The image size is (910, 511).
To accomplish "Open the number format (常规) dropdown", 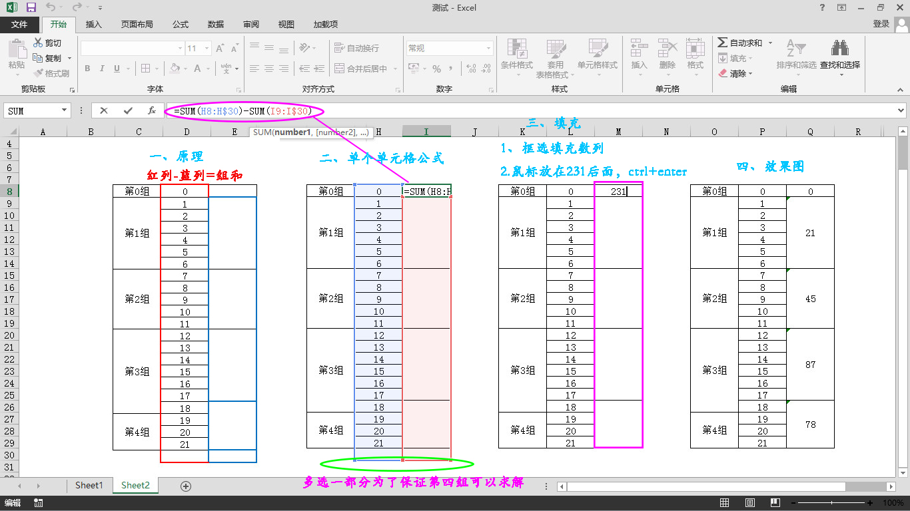I will [488, 49].
